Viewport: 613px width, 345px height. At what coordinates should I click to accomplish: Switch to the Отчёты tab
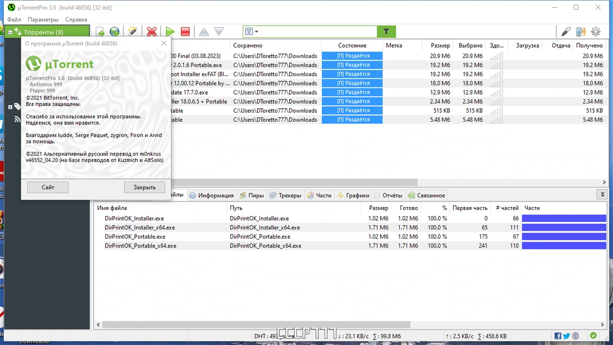[388, 195]
